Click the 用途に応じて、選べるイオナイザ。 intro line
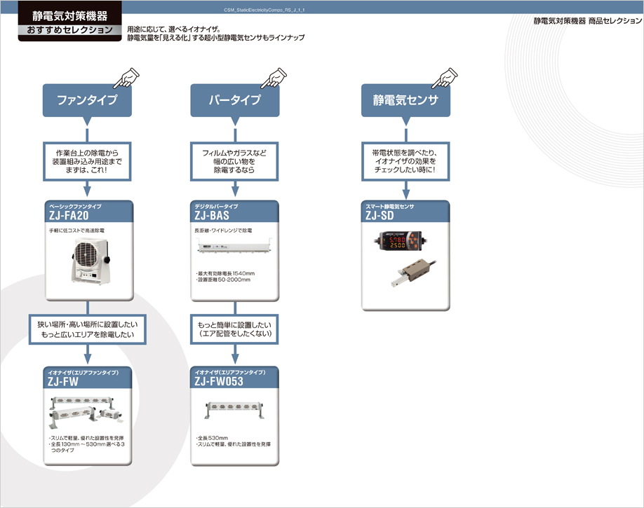The width and height of the screenshot is (644, 508). pos(174,29)
